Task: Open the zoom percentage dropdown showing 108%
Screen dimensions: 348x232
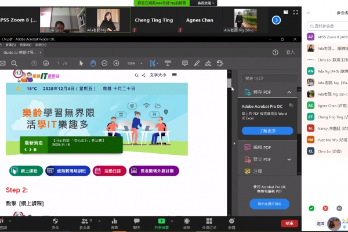Action: [135, 63]
